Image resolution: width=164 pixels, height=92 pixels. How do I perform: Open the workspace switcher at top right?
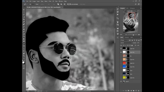pyautogui.click(x=139, y=4)
